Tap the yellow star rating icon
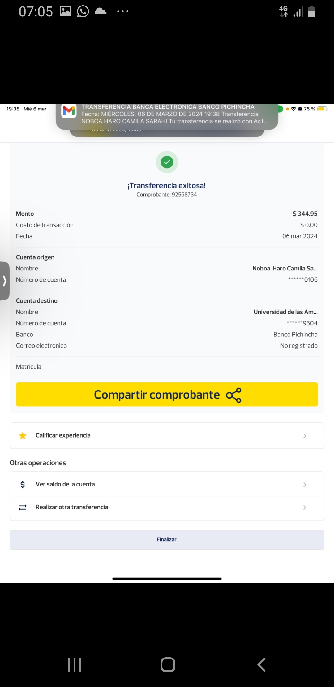The width and height of the screenshot is (334, 687). (x=23, y=436)
